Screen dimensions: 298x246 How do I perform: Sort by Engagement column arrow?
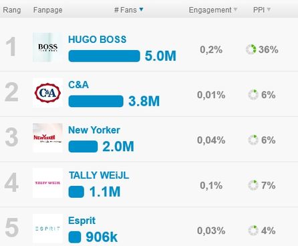coord(235,9)
